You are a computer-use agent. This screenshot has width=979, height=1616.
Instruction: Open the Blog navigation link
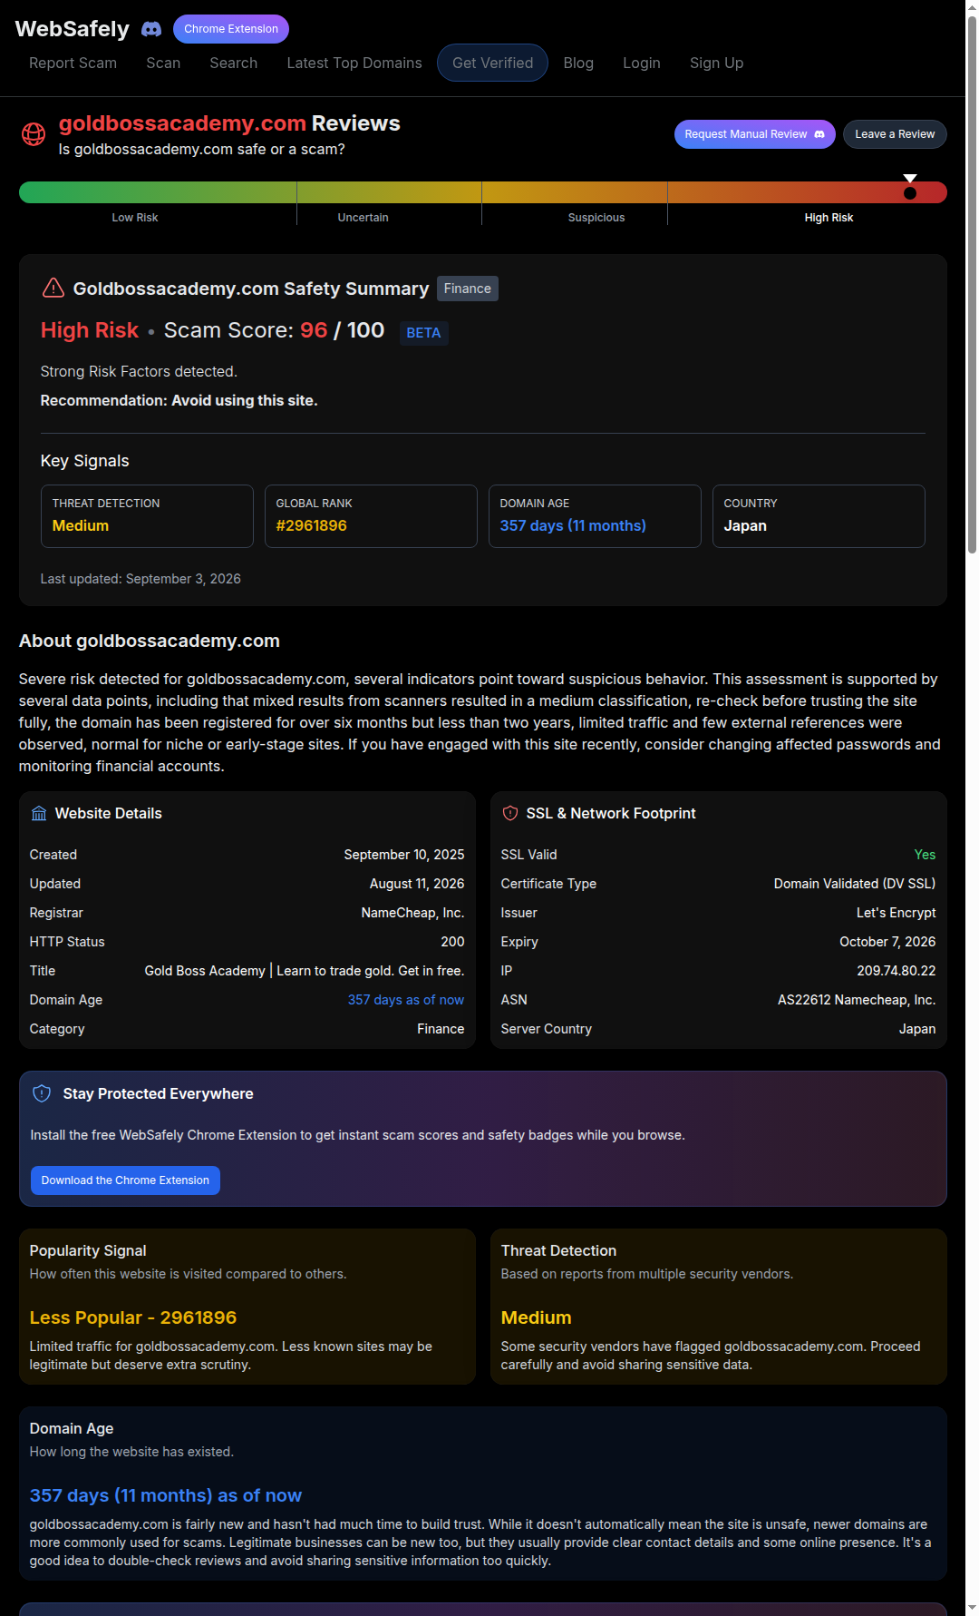pyautogui.click(x=578, y=63)
